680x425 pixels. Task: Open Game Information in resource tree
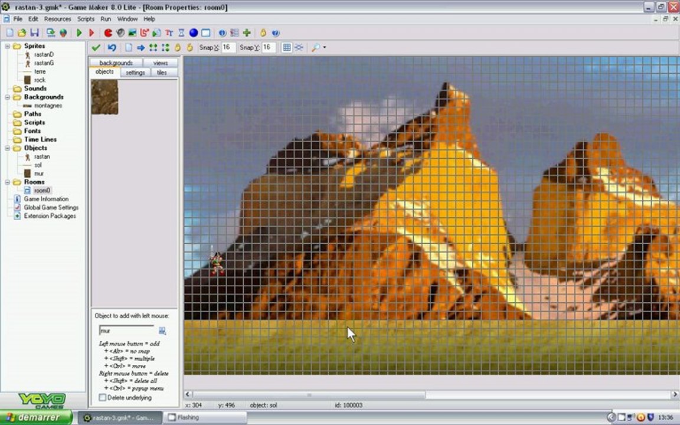[46, 199]
